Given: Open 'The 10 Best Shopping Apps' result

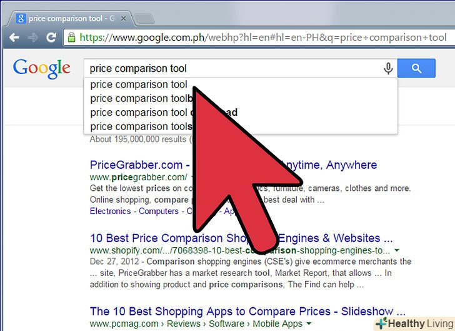Looking at the screenshot, I should coord(247,312).
